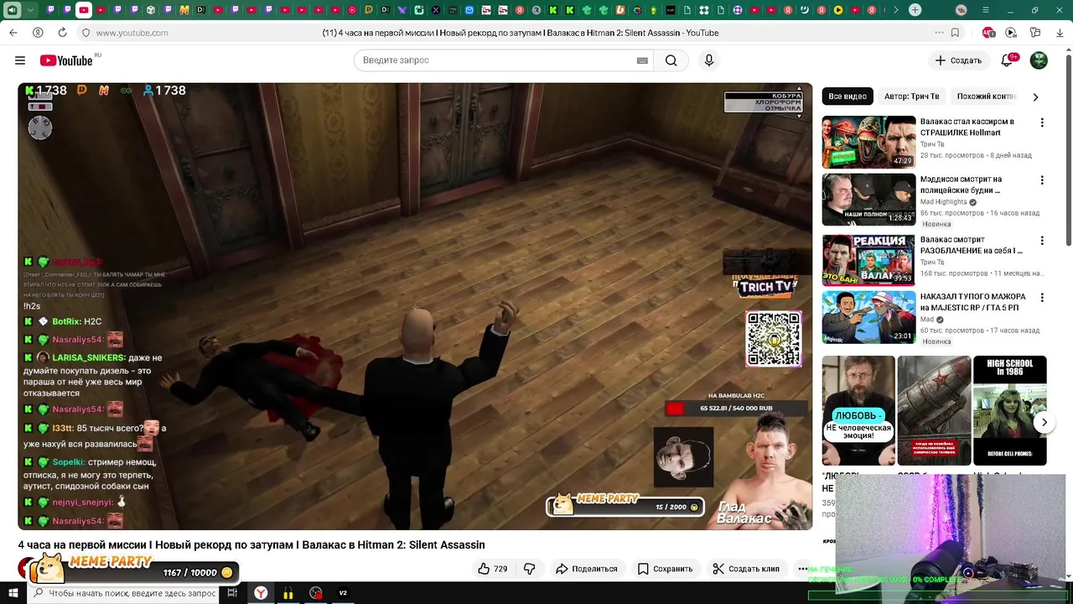Open the browser media playback control icon
Screen dimensions: 1073x604
[1011, 33]
